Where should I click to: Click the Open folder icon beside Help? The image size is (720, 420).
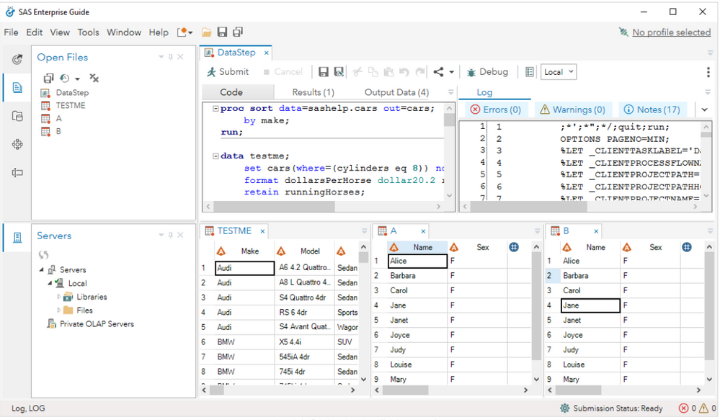[207, 32]
